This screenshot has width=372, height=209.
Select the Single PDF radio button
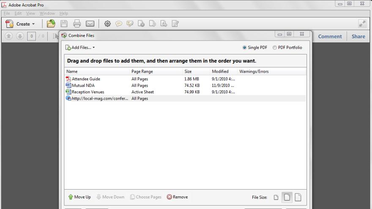tap(244, 48)
